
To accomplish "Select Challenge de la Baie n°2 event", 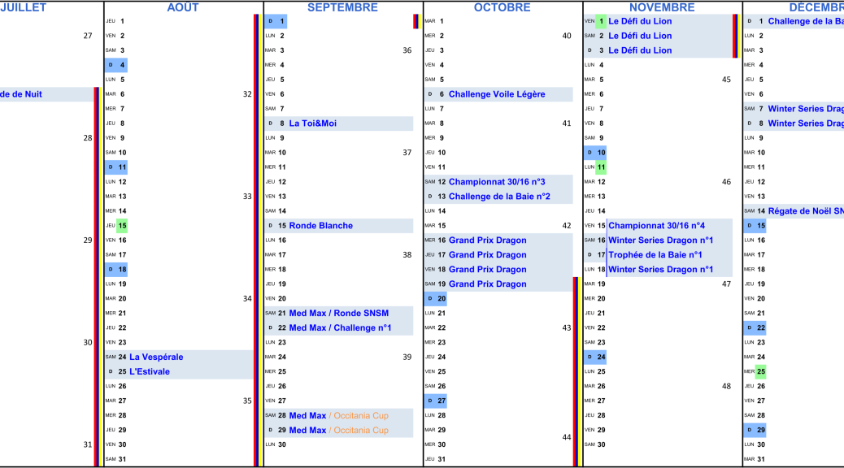I will coord(499,197).
